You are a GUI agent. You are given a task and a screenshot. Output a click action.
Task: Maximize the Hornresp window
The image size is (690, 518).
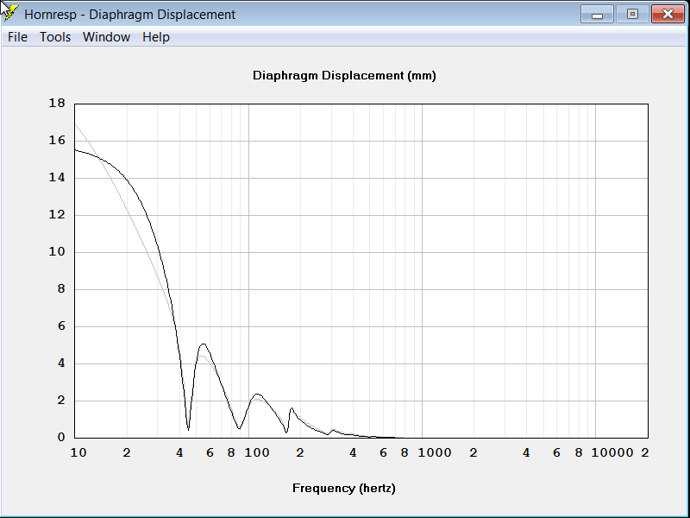coord(632,14)
